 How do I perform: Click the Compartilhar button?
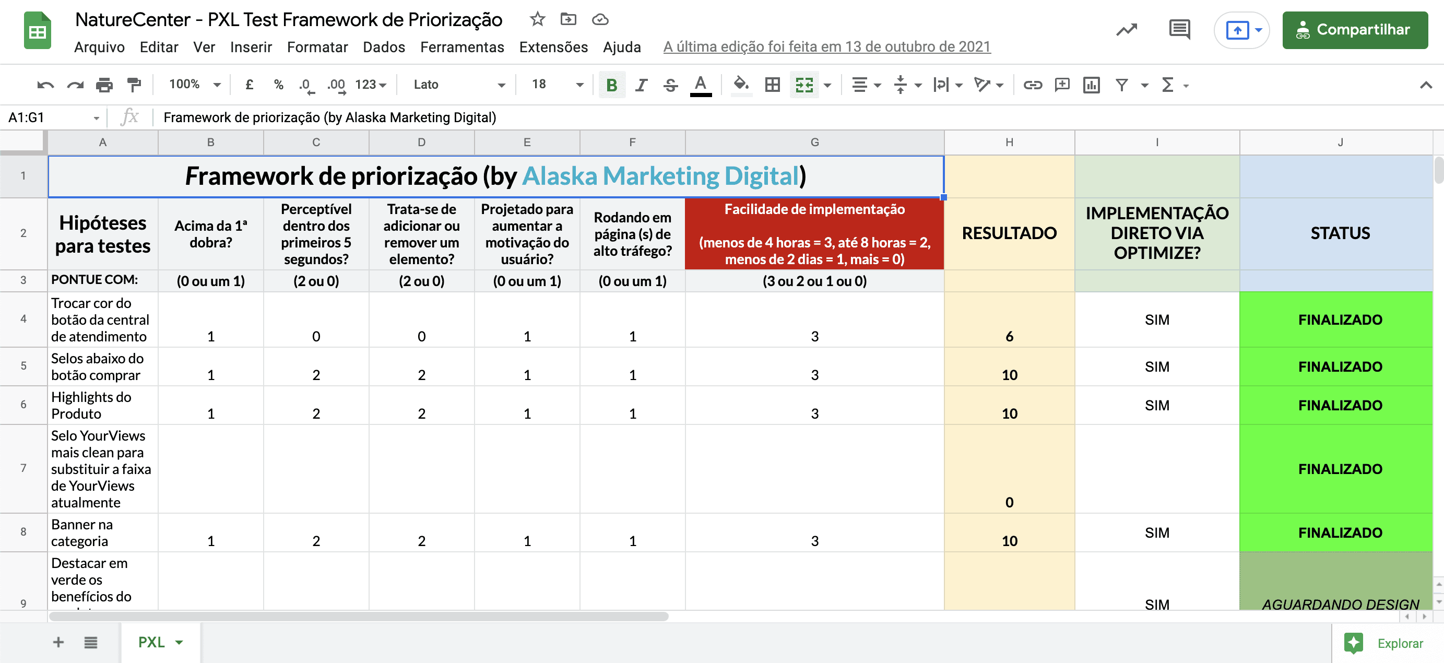coord(1354,30)
